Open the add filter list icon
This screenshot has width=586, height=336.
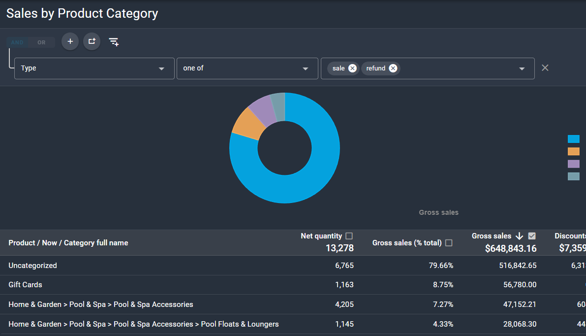(114, 42)
